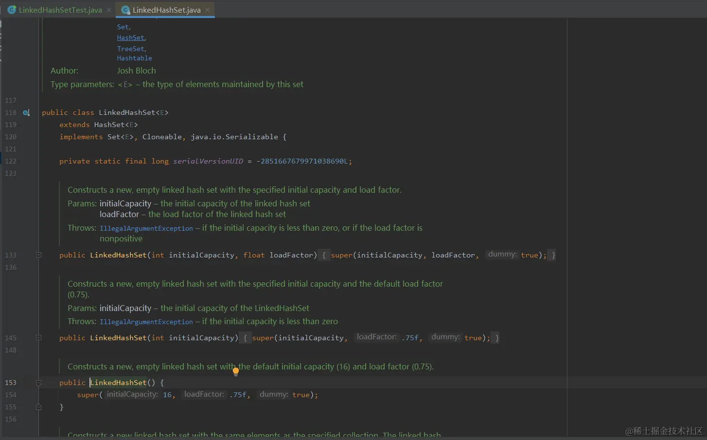This screenshot has width=707, height=440.
Task: Click 'extends HashSet<E>' on line 119
Action: tap(99, 125)
